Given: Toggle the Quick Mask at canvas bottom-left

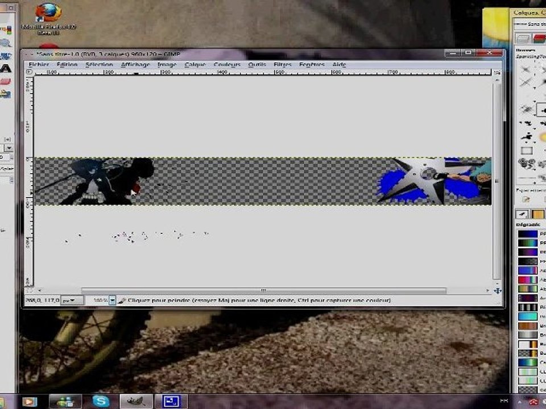Looking at the screenshot, I should pyautogui.click(x=29, y=290).
